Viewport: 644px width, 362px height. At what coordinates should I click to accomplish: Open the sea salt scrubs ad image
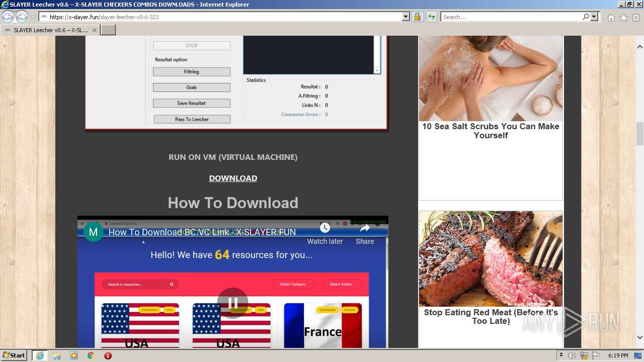click(491, 78)
